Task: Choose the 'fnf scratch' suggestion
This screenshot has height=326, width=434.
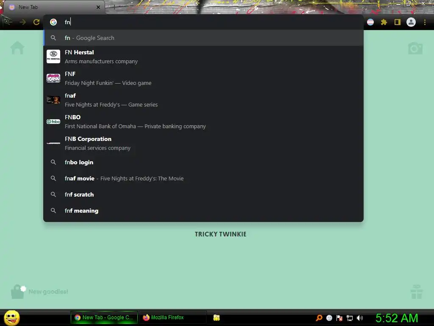Action: click(x=203, y=194)
